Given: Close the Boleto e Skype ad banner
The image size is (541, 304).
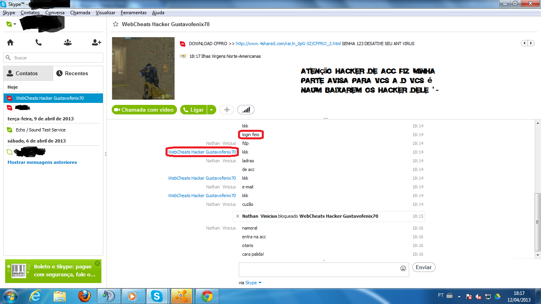Looking at the screenshot, I should (97, 263).
